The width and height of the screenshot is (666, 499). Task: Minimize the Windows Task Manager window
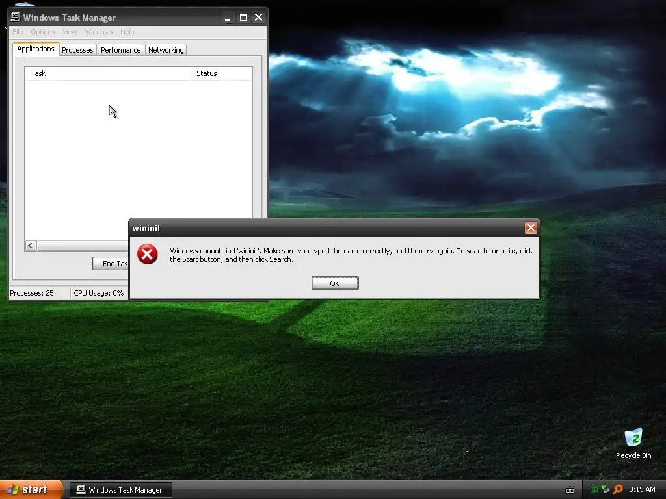(x=228, y=18)
